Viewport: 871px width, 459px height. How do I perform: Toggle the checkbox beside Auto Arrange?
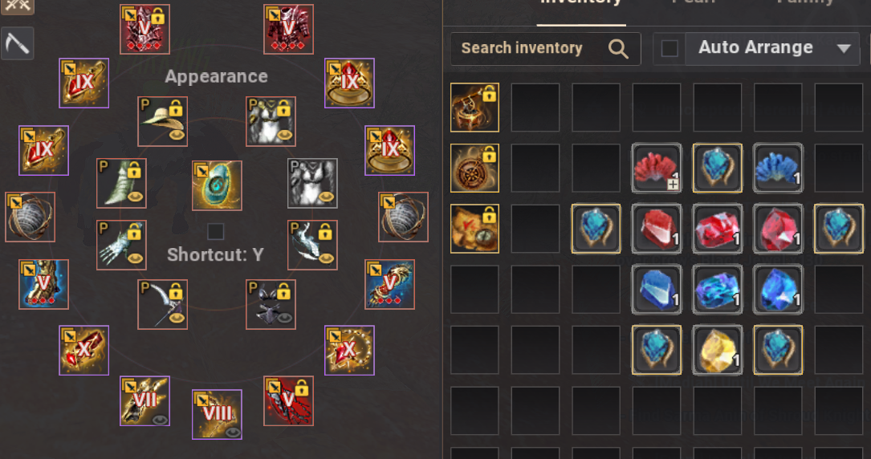pos(670,48)
